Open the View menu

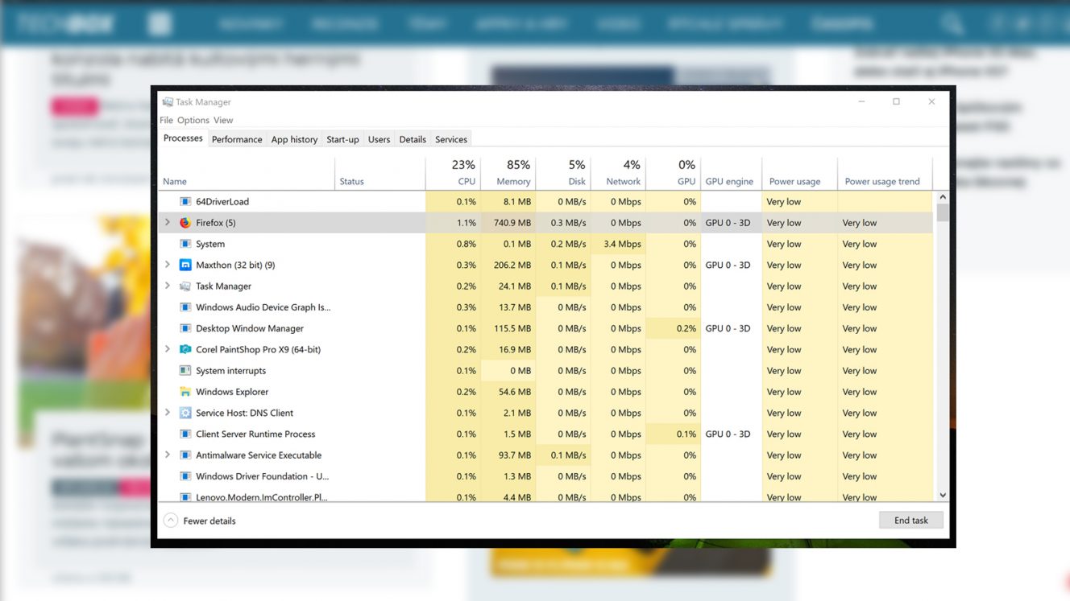pos(223,120)
